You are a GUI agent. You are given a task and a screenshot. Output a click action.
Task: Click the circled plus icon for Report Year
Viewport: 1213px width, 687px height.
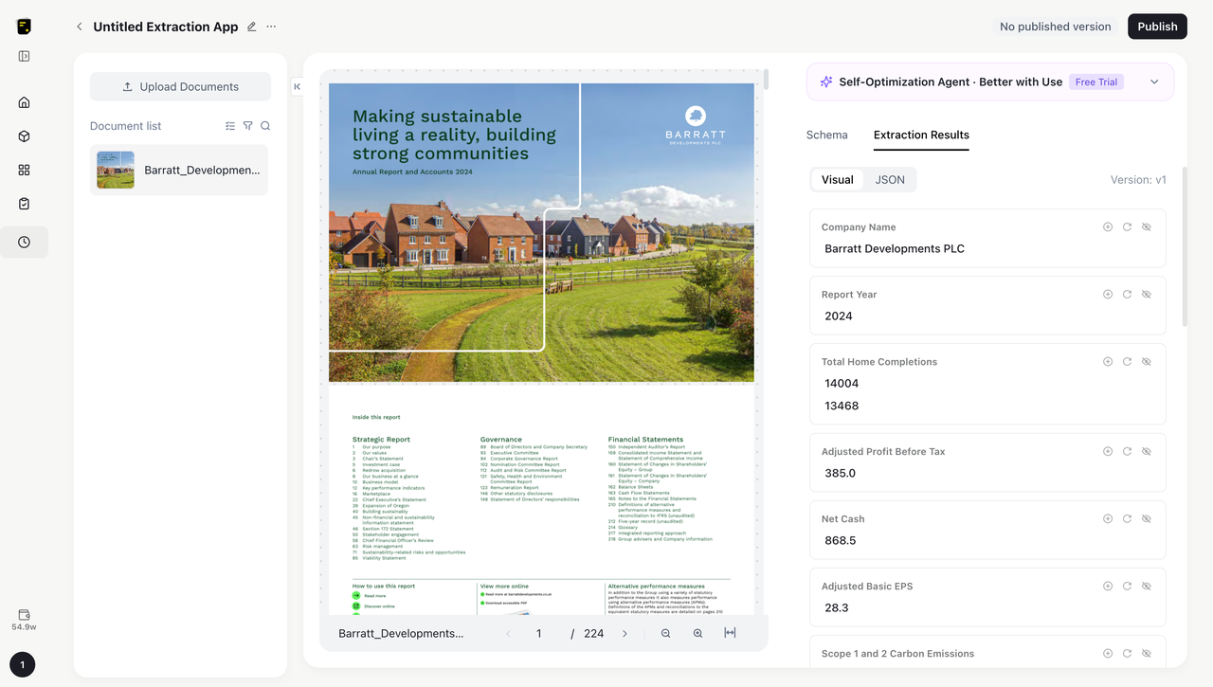(1108, 295)
